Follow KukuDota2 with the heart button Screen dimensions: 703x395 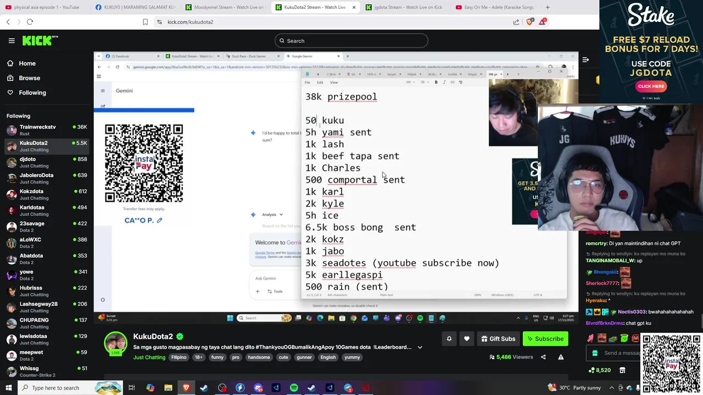coord(467,339)
